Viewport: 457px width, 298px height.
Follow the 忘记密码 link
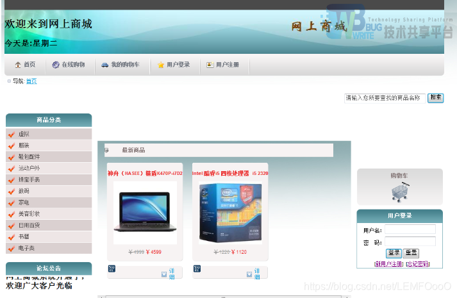tap(418, 264)
